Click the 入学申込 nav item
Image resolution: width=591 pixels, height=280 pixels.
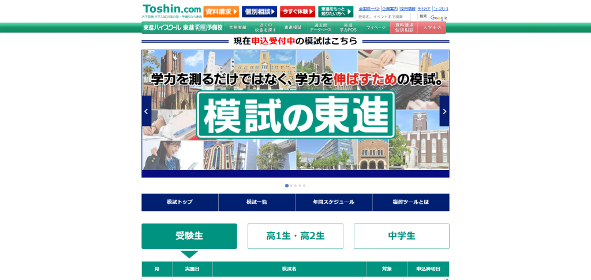coord(432,28)
